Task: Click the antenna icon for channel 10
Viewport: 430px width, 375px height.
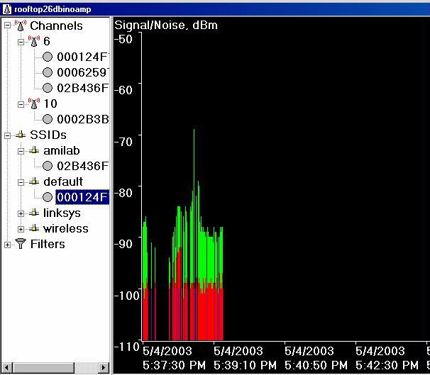Action: [33, 103]
